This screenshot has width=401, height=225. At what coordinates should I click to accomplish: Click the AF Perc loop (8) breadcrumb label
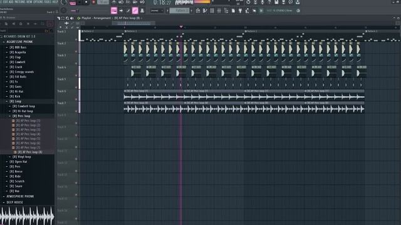(127, 18)
